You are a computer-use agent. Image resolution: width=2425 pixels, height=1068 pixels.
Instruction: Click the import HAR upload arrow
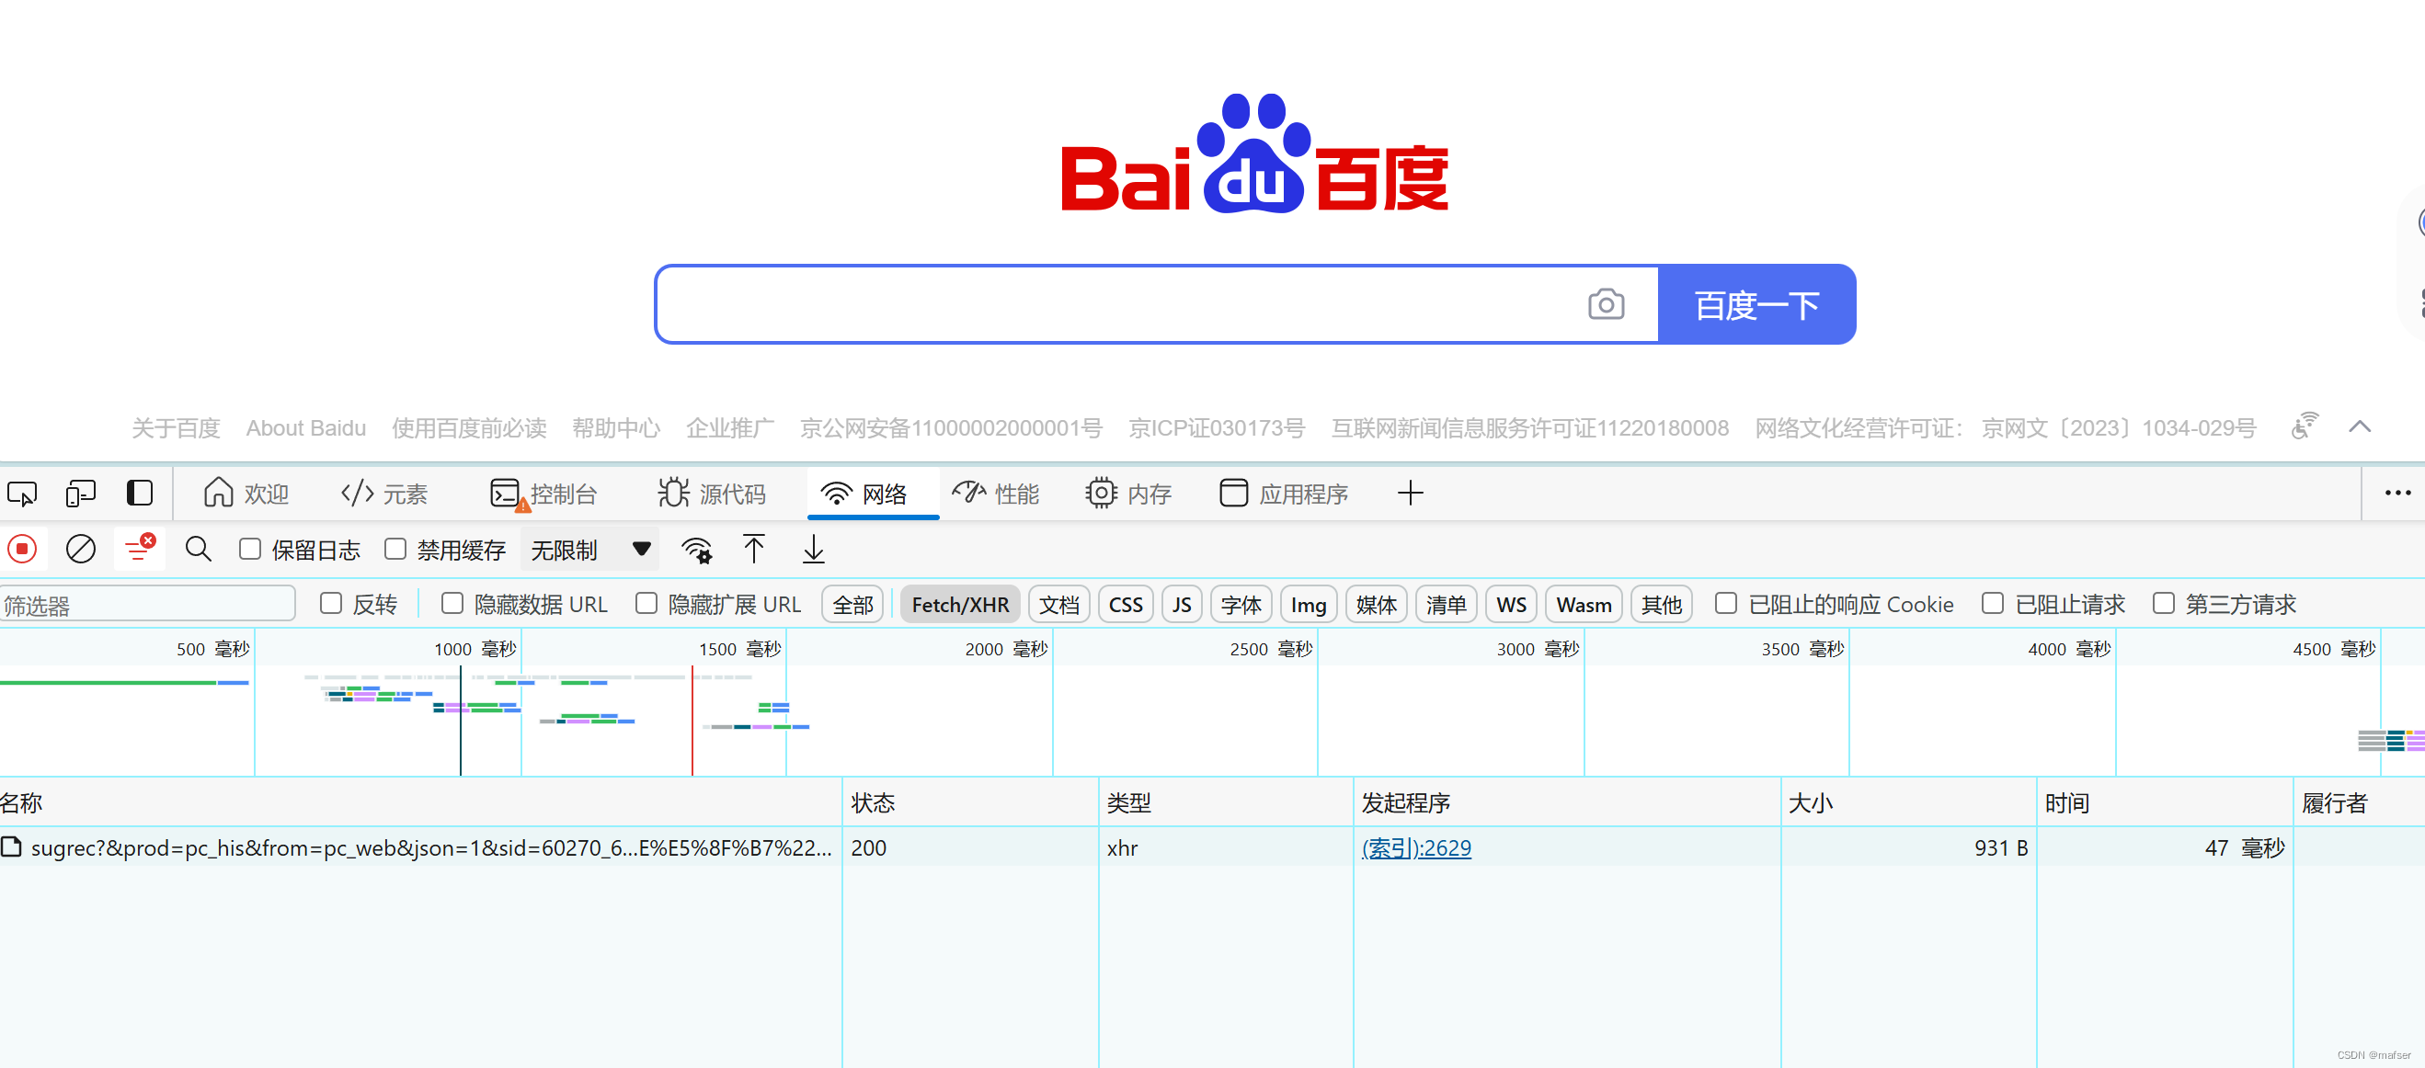pos(754,549)
